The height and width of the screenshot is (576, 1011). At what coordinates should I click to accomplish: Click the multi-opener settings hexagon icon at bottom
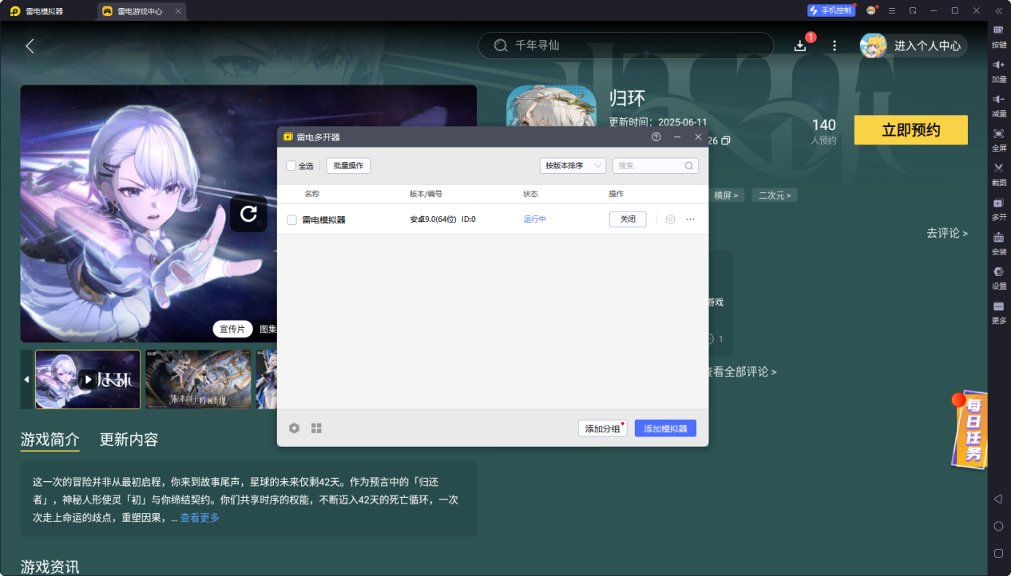[x=294, y=428]
